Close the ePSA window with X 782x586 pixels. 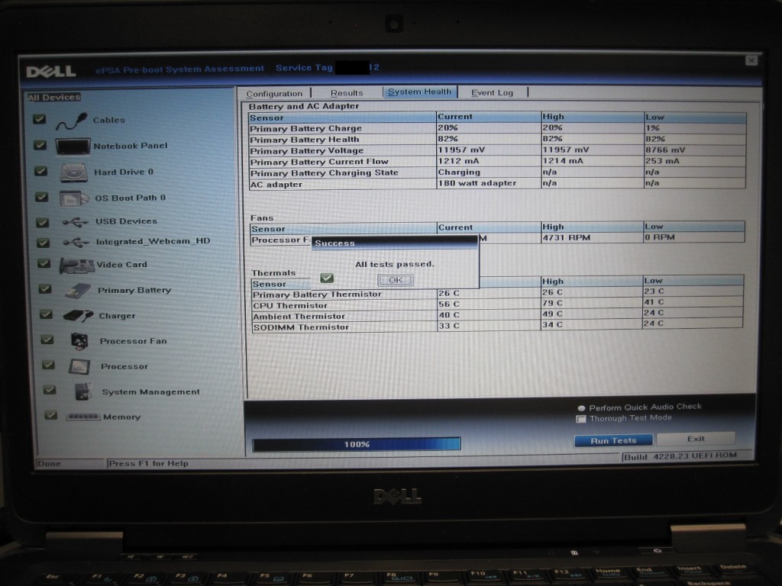tap(751, 60)
